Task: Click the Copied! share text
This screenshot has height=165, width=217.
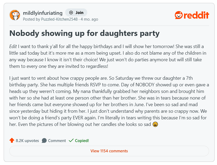Action: click(x=82, y=141)
